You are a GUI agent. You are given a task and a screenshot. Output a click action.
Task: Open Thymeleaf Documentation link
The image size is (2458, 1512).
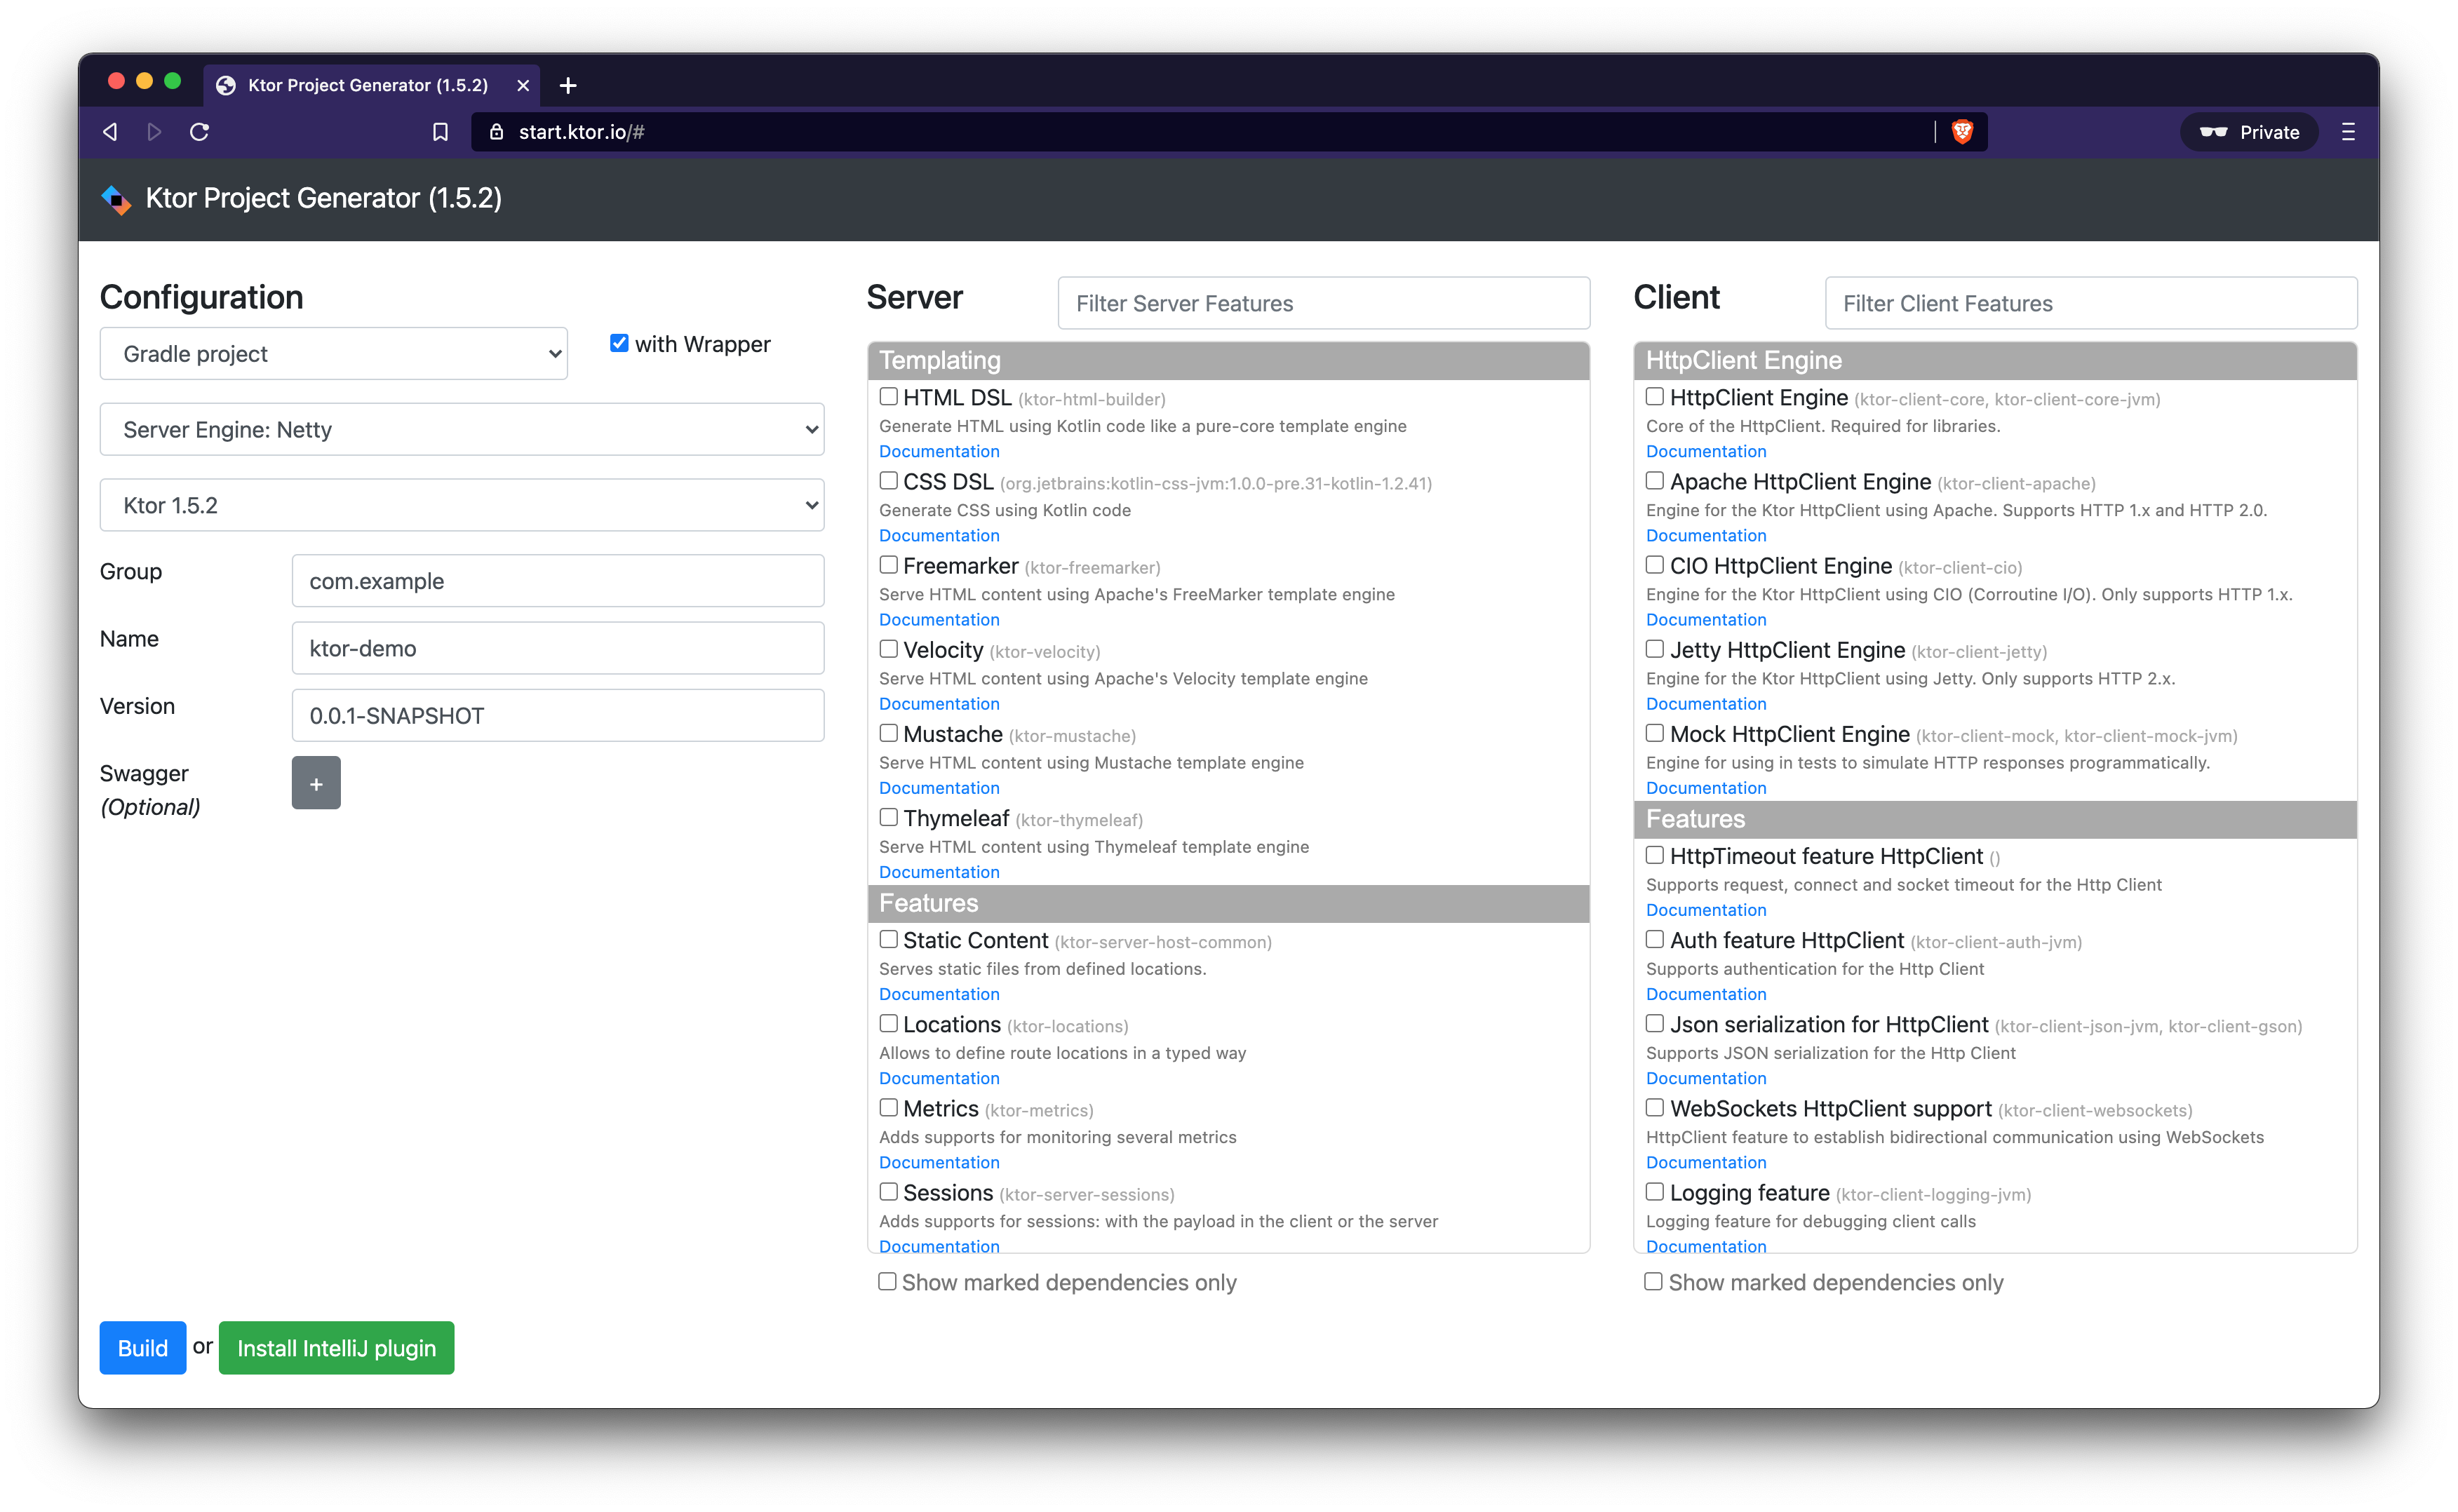pos(939,872)
